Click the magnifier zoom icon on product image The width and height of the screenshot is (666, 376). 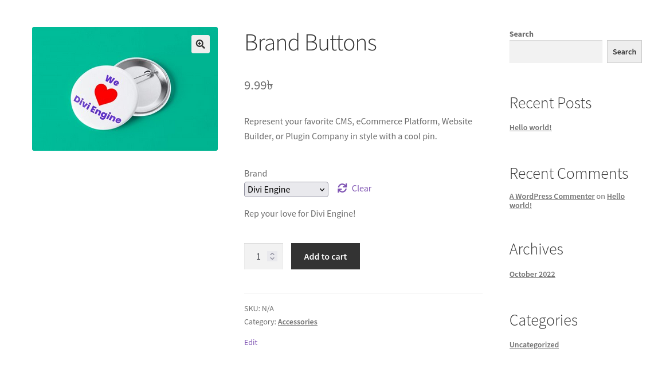click(x=201, y=44)
